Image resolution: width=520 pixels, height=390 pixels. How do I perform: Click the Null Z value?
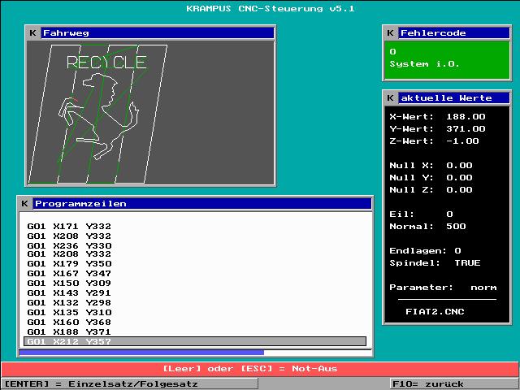coord(459,190)
